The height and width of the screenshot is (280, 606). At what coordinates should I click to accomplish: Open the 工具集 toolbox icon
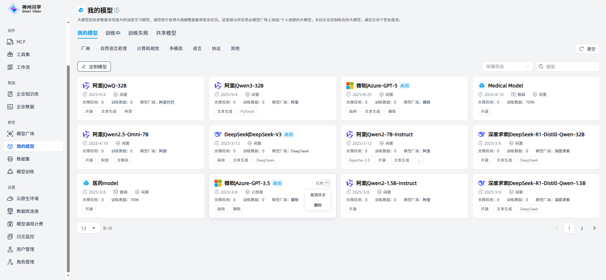pos(10,54)
